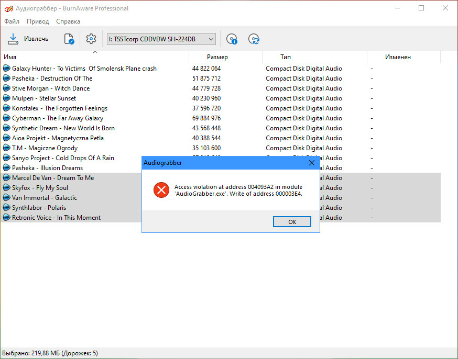Click the Synthlabor track icon

tap(6, 207)
